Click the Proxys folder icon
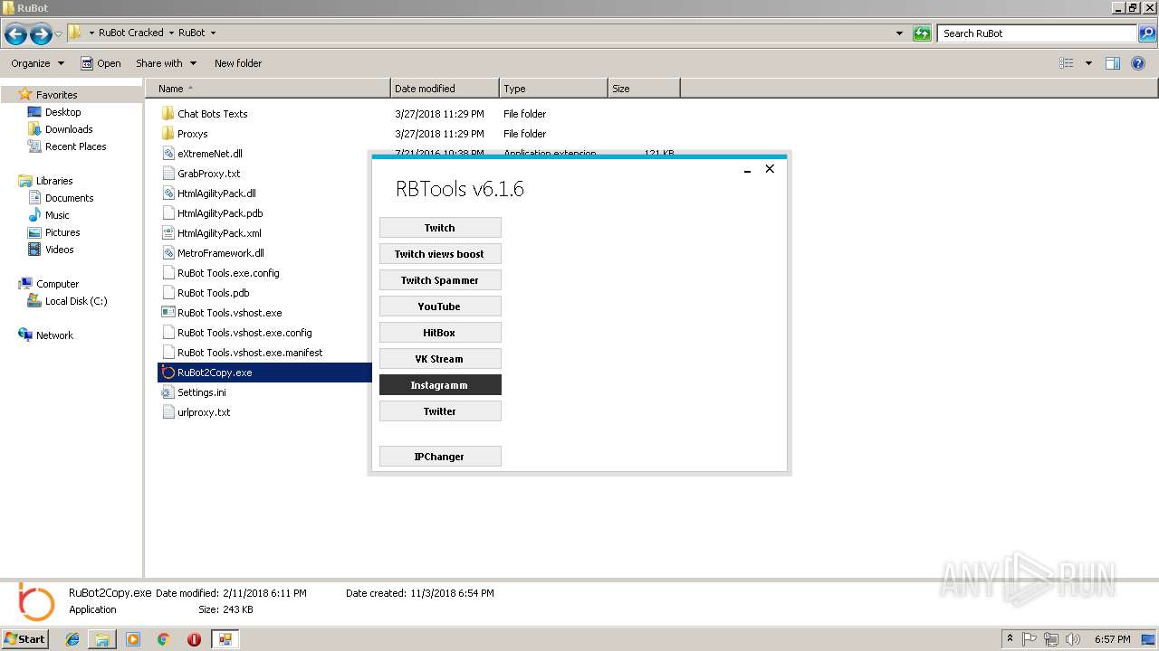This screenshot has width=1159, height=651. pyautogui.click(x=168, y=134)
